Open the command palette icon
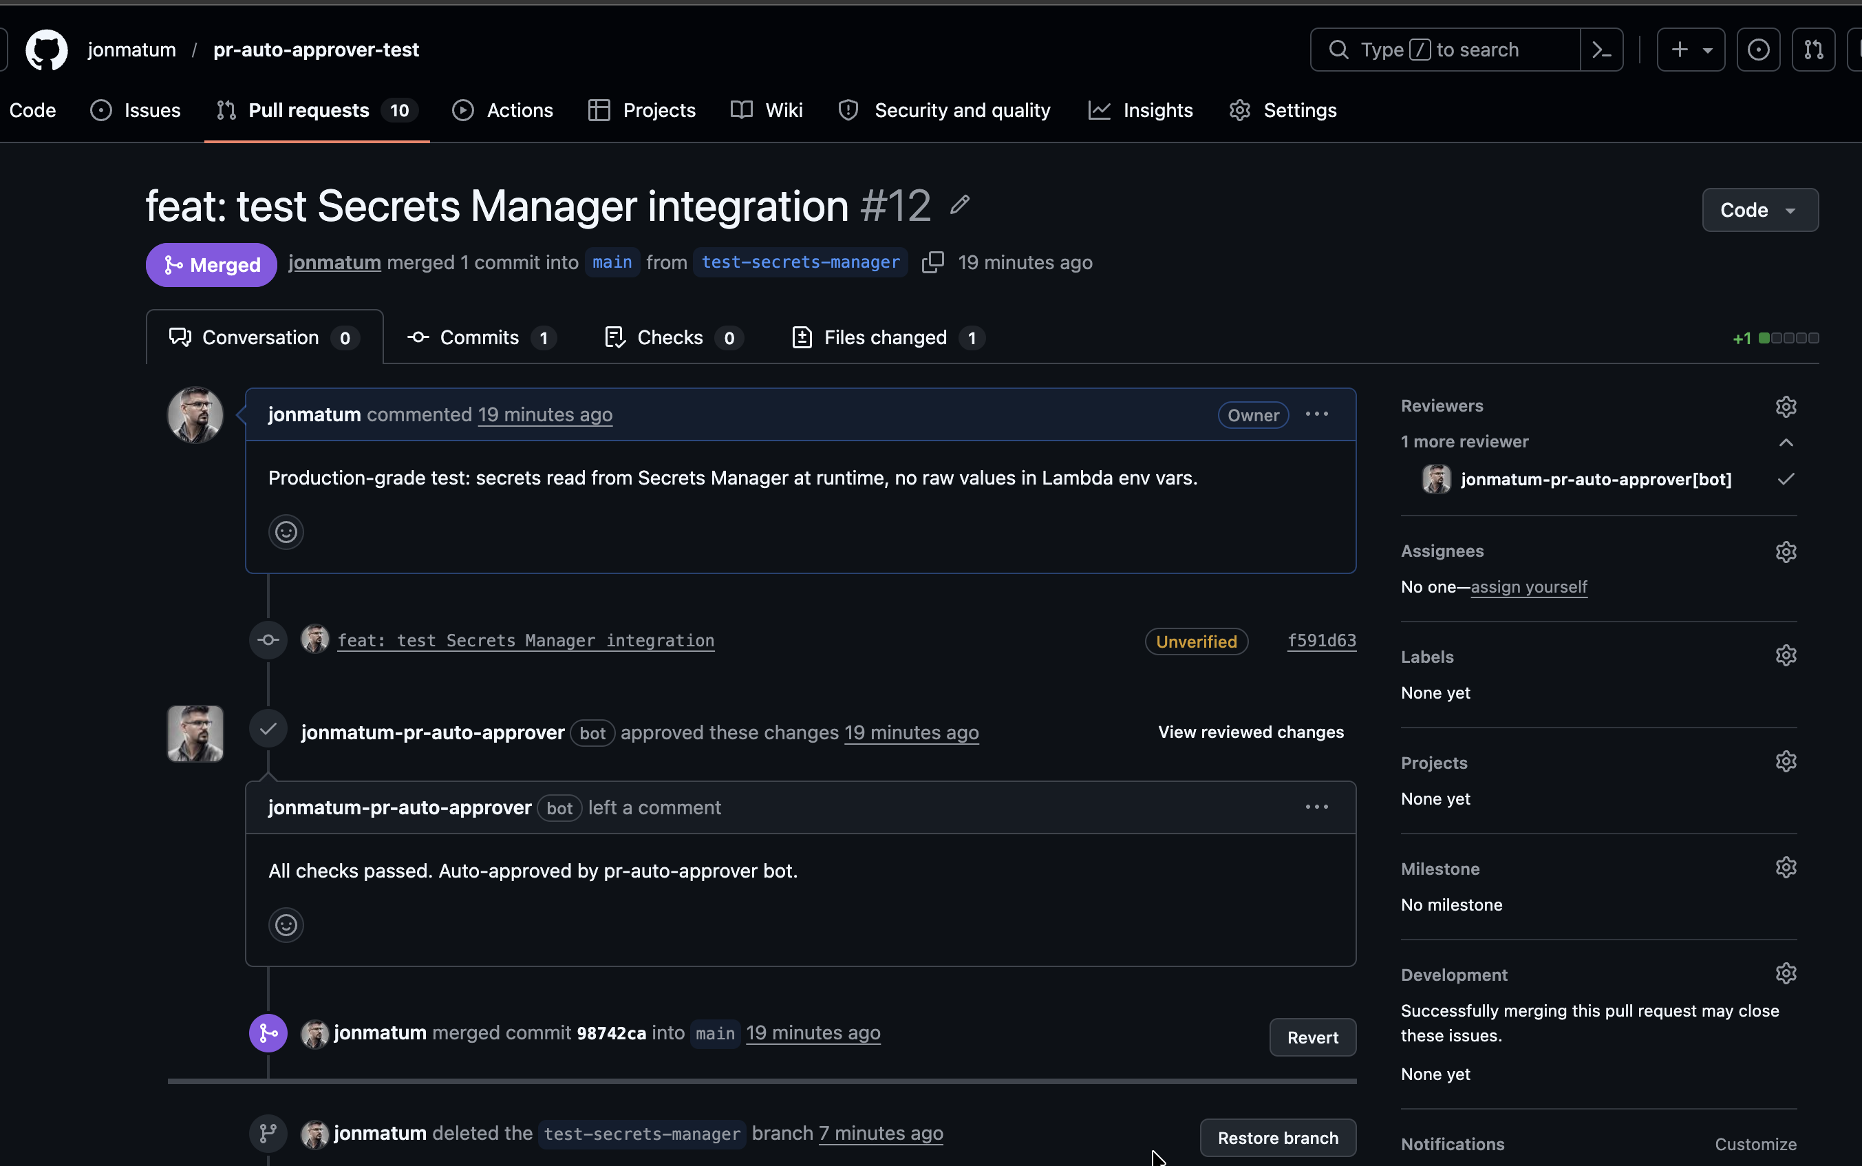 (1601, 50)
